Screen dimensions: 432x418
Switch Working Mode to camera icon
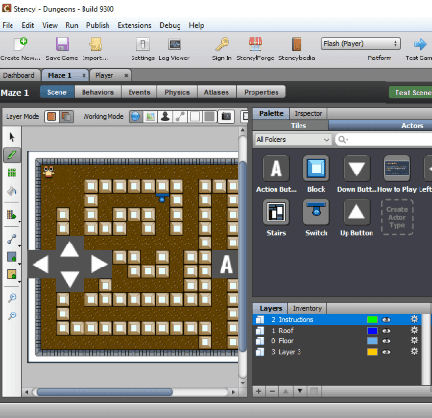point(227,116)
